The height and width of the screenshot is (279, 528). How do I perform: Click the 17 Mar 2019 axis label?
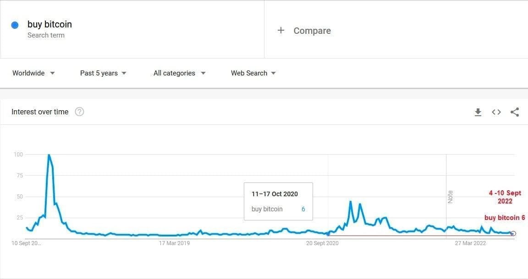click(x=174, y=243)
